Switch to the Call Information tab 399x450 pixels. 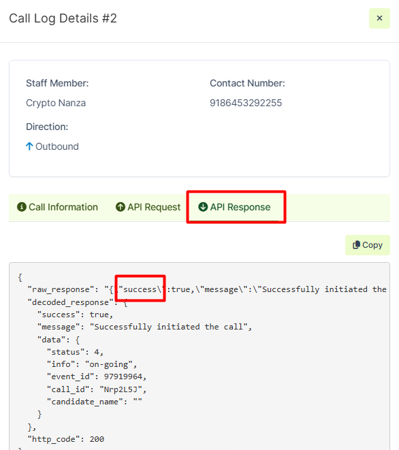57,207
